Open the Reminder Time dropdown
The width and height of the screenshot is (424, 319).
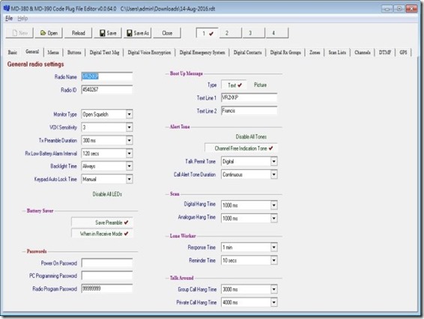[274, 260]
